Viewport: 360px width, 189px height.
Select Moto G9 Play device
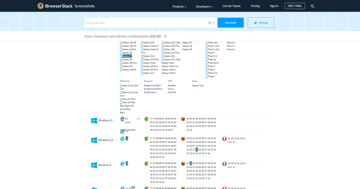[129, 102]
